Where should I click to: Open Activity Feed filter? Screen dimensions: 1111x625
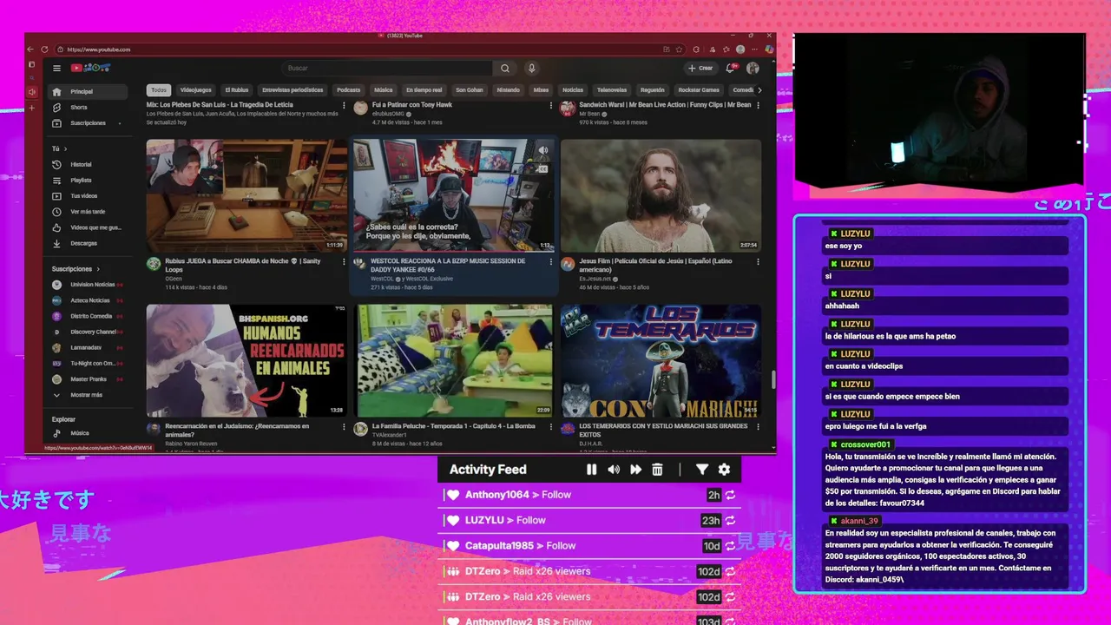(x=702, y=470)
